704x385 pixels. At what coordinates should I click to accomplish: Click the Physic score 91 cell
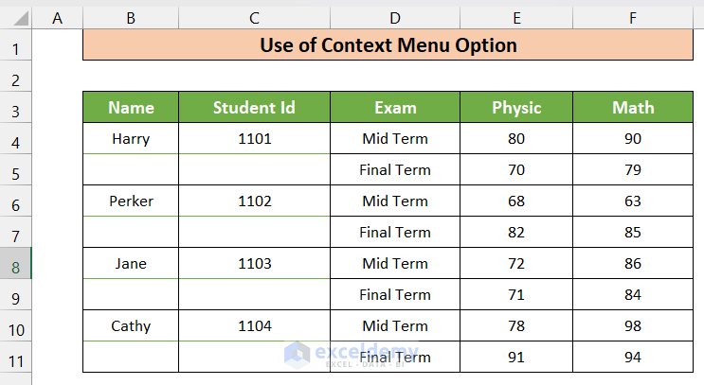coord(516,358)
